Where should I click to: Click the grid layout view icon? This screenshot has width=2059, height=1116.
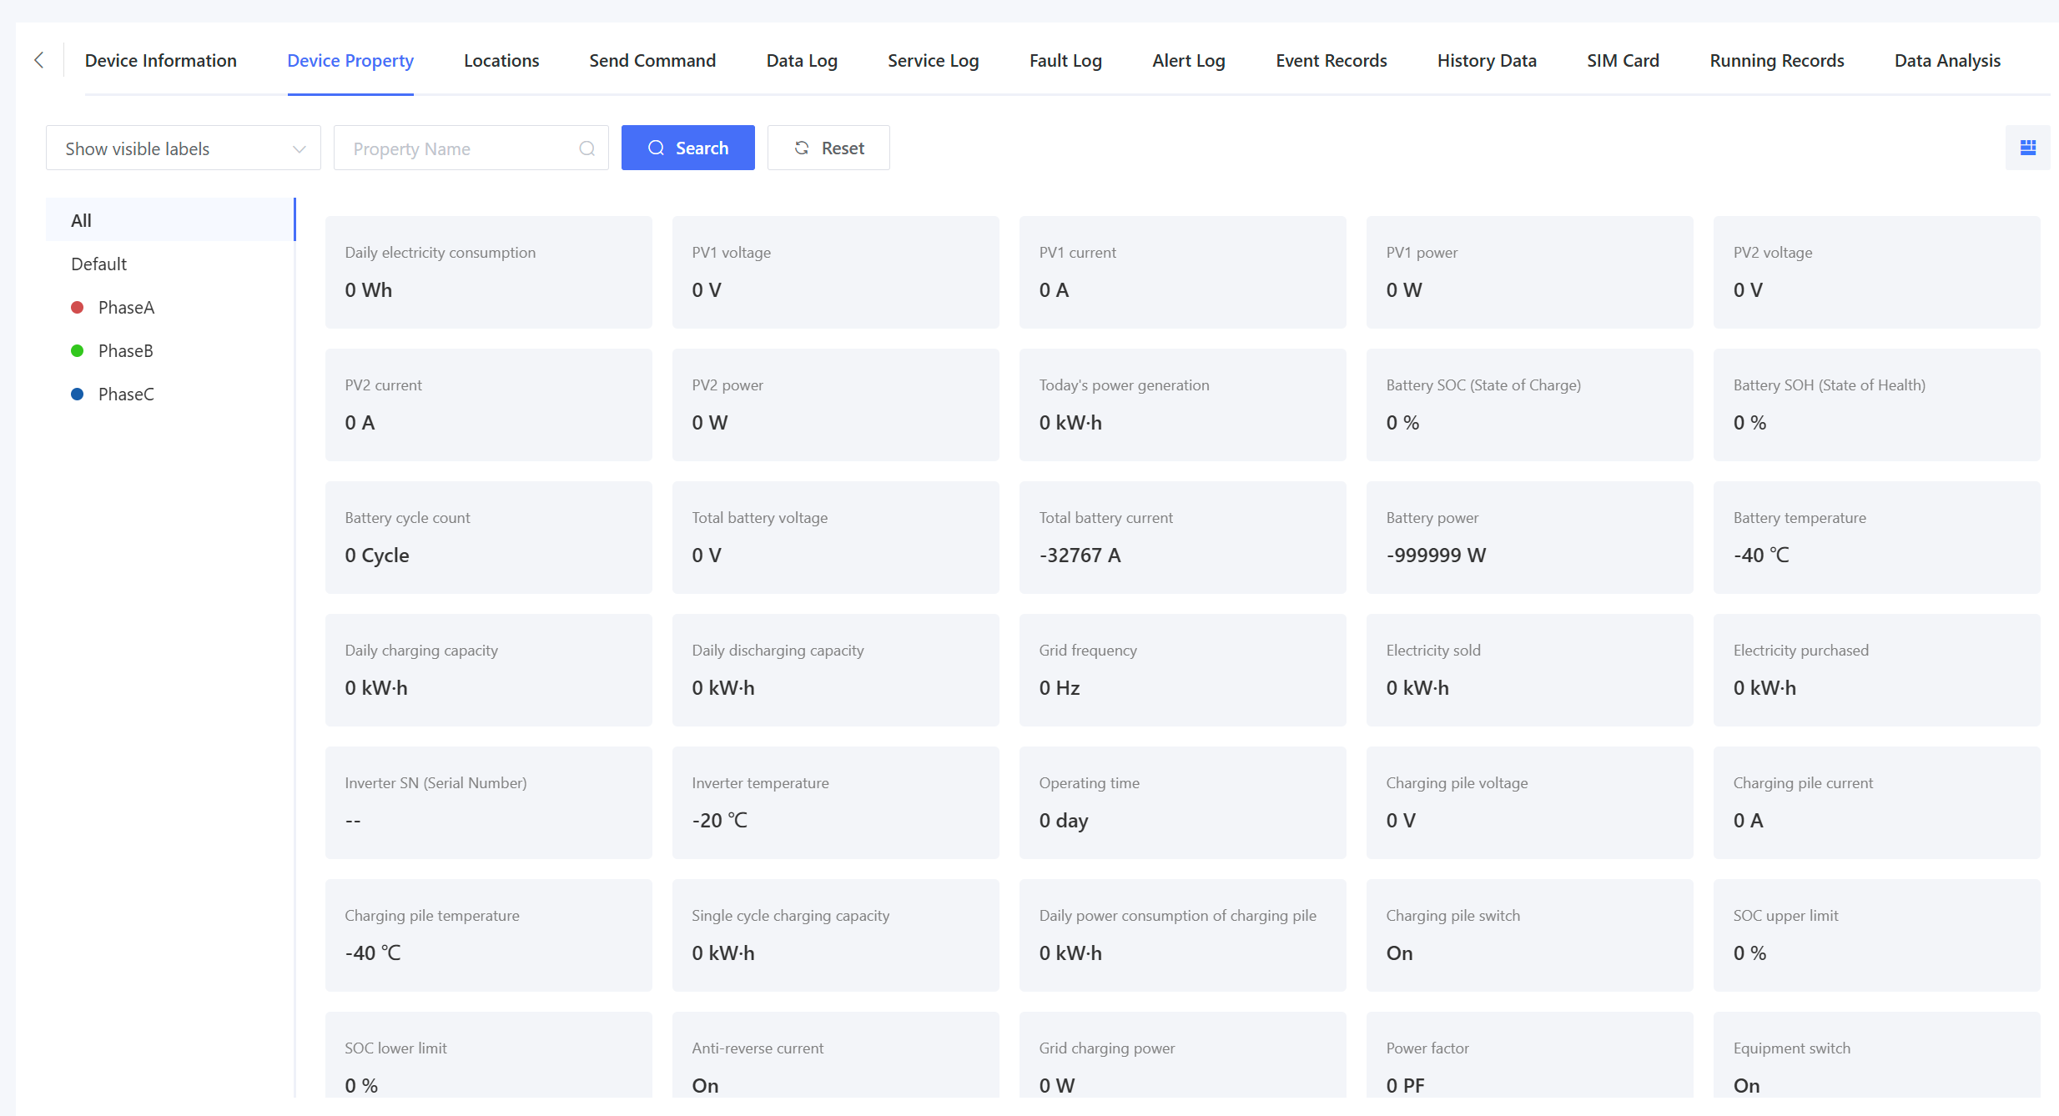pos(2027,148)
